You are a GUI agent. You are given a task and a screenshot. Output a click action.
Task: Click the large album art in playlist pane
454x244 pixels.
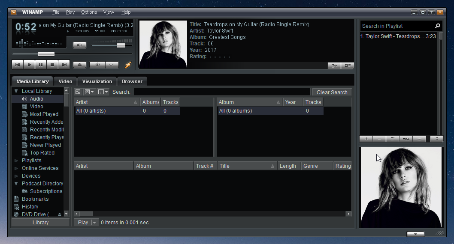coord(401,187)
